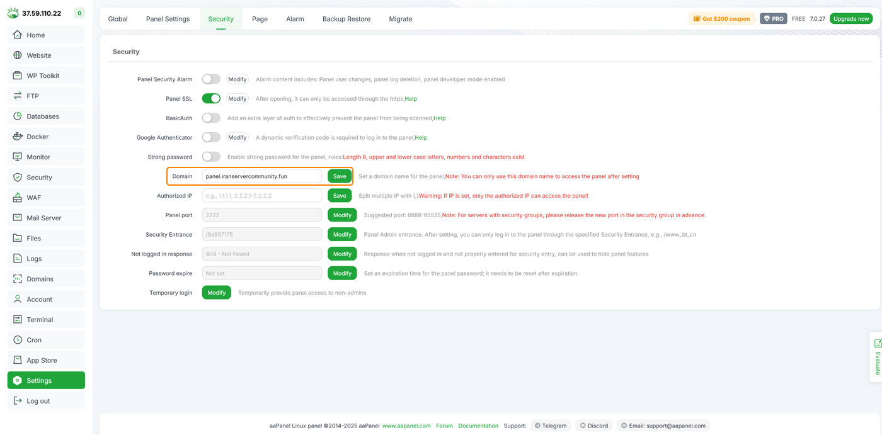Switch to the Backup Restore tab
Screen dimensions: 882x435
pos(346,19)
